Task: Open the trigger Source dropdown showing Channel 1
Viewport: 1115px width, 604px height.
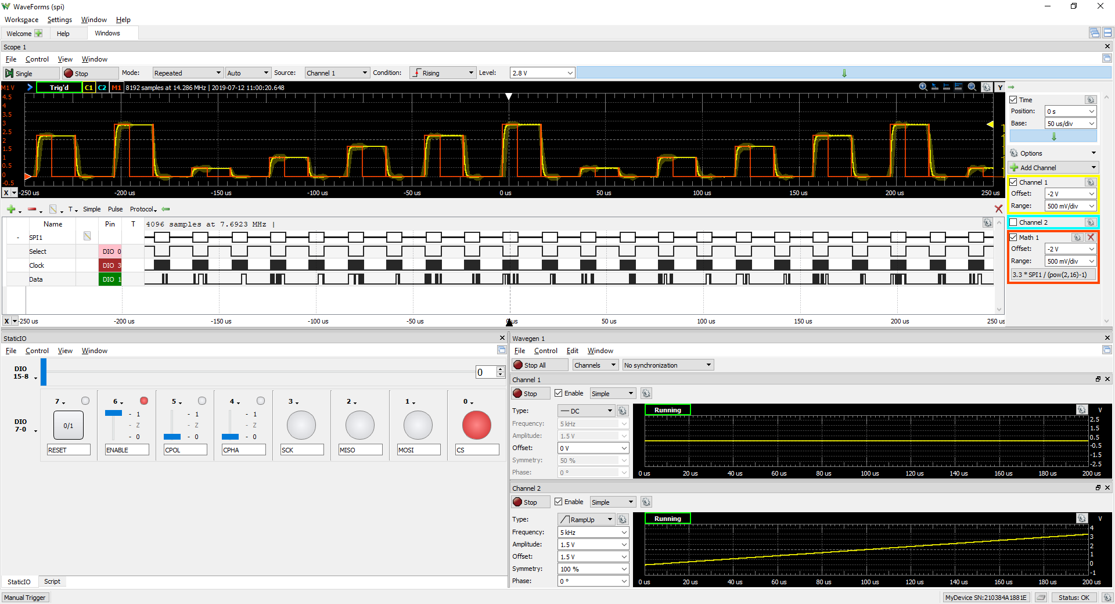Action: point(337,73)
